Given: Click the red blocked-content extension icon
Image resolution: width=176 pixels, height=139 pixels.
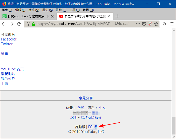Looking at the screenshot, I should pos(150,24).
